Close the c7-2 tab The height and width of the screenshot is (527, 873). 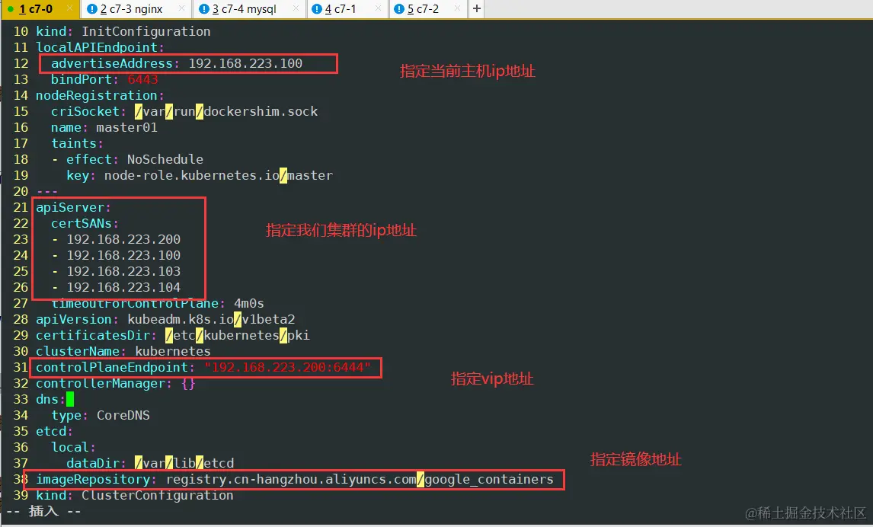tap(458, 8)
